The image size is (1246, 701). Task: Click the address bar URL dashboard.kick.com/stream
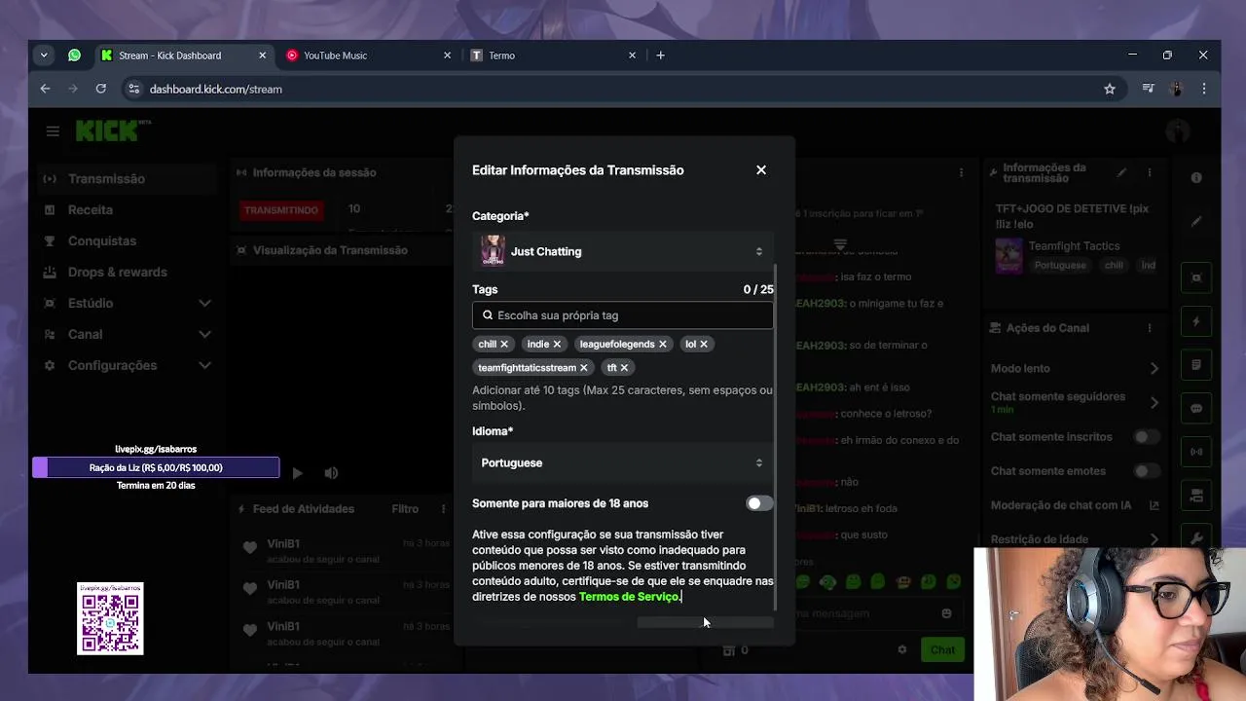(x=215, y=89)
